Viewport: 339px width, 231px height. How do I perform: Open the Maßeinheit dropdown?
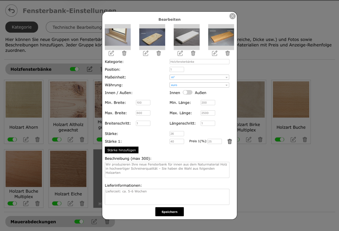point(199,77)
